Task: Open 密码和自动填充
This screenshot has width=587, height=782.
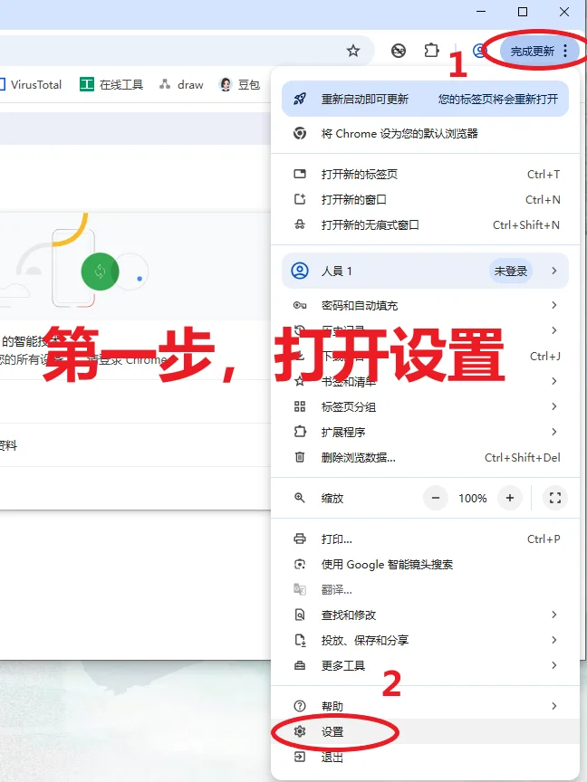Action: (x=425, y=305)
